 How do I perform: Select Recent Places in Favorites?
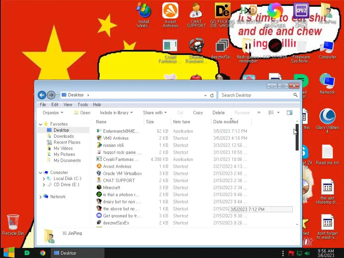click(63, 142)
